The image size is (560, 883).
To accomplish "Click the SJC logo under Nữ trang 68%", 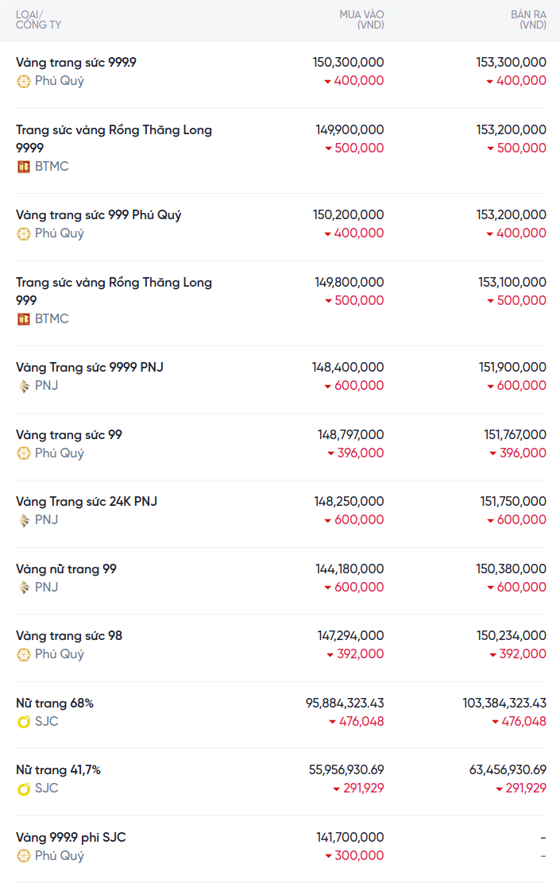I will point(24,722).
